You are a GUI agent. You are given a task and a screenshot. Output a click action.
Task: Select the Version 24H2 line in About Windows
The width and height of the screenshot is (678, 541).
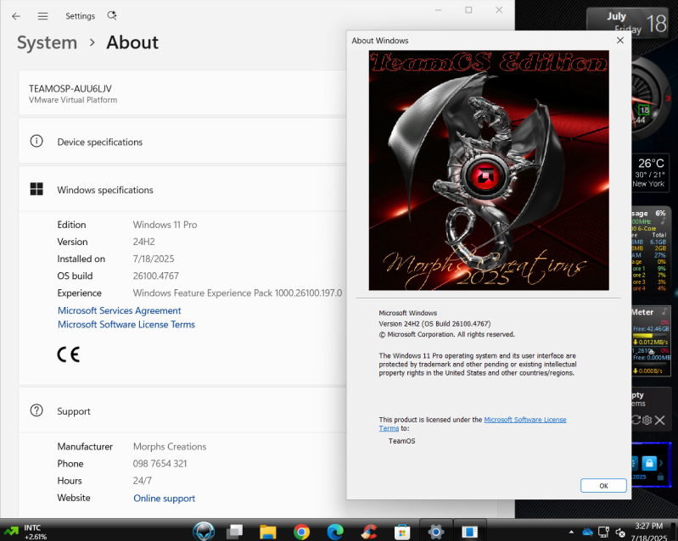click(434, 324)
